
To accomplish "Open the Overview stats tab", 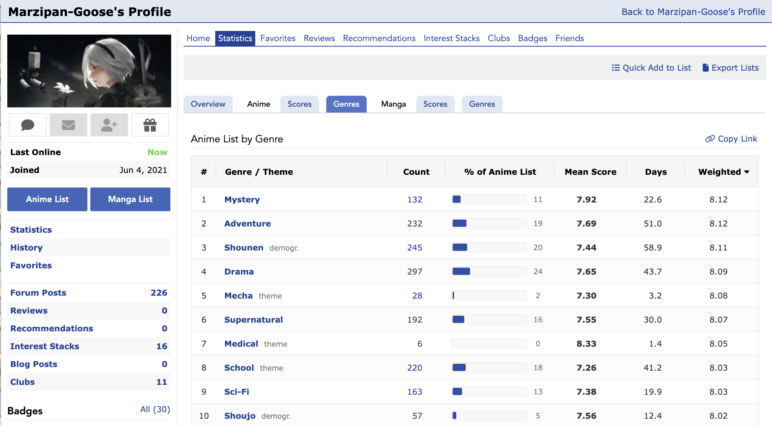I will point(208,104).
